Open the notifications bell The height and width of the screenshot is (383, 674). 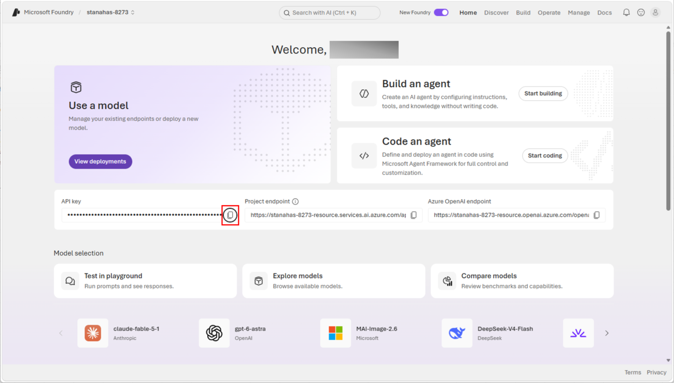[x=626, y=12]
